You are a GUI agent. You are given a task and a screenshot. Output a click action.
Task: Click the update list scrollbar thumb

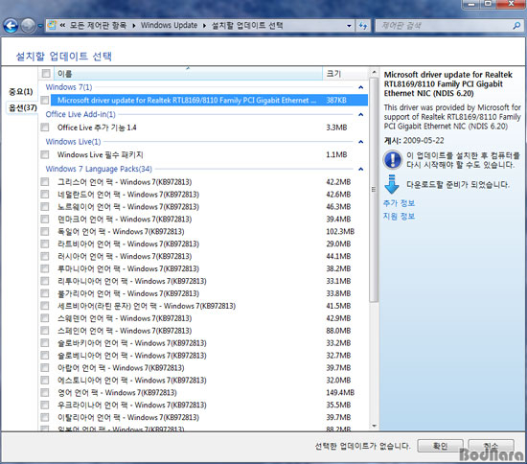374,190
